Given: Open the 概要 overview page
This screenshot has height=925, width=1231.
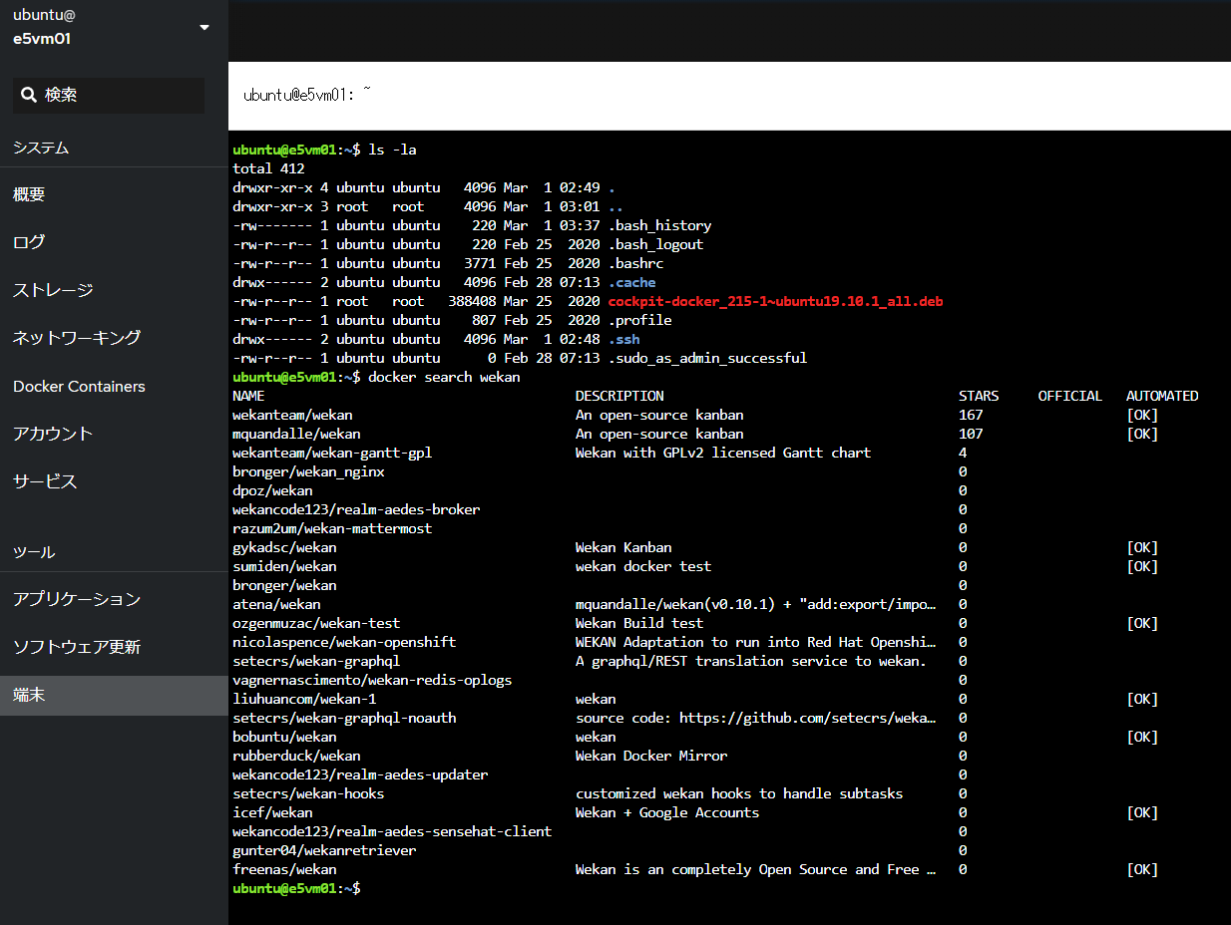Looking at the screenshot, I should (114, 194).
